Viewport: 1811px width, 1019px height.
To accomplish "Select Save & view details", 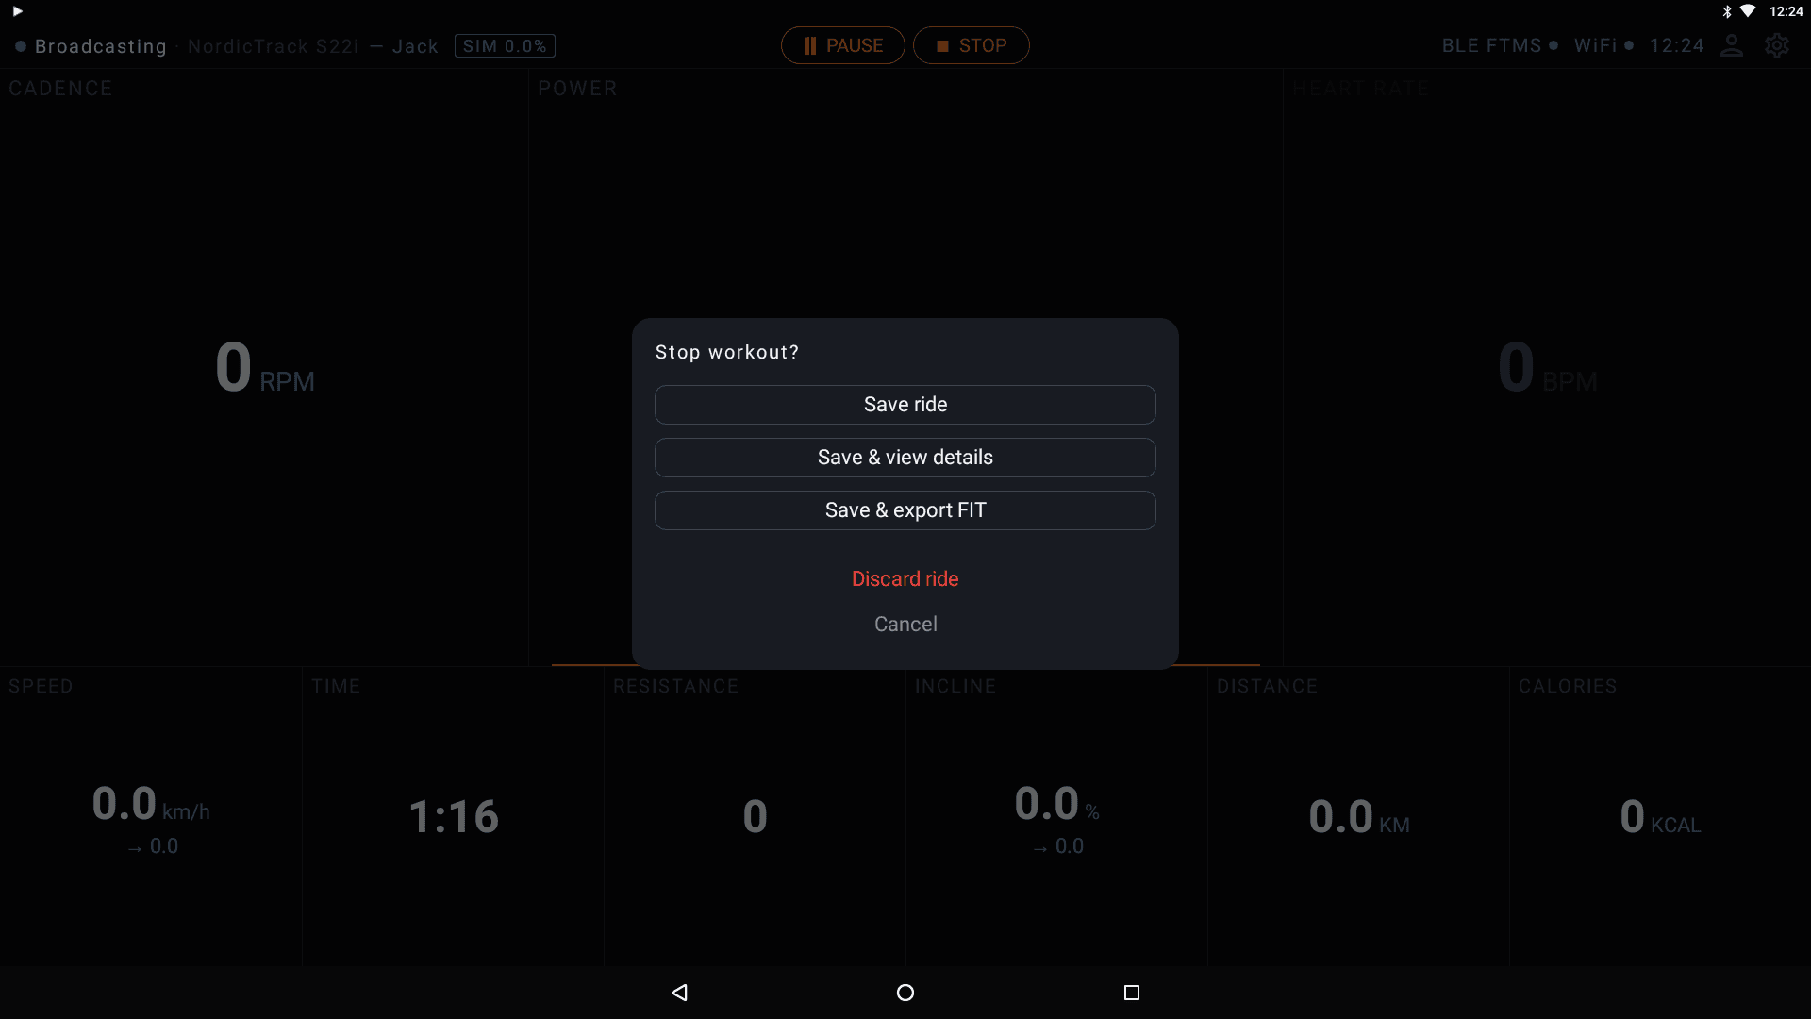I will pyautogui.click(x=905, y=457).
